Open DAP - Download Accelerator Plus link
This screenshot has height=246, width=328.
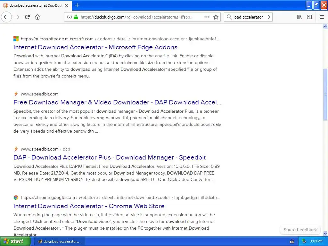[x=110, y=158]
